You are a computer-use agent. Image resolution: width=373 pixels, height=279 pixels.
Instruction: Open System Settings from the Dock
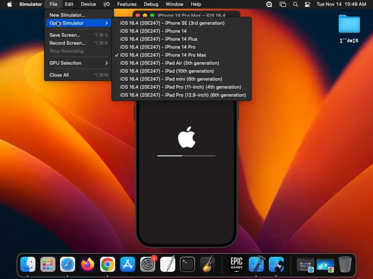point(148,264)
